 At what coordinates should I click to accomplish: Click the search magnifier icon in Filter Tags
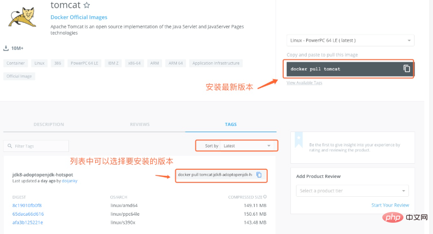coord(10,146)
